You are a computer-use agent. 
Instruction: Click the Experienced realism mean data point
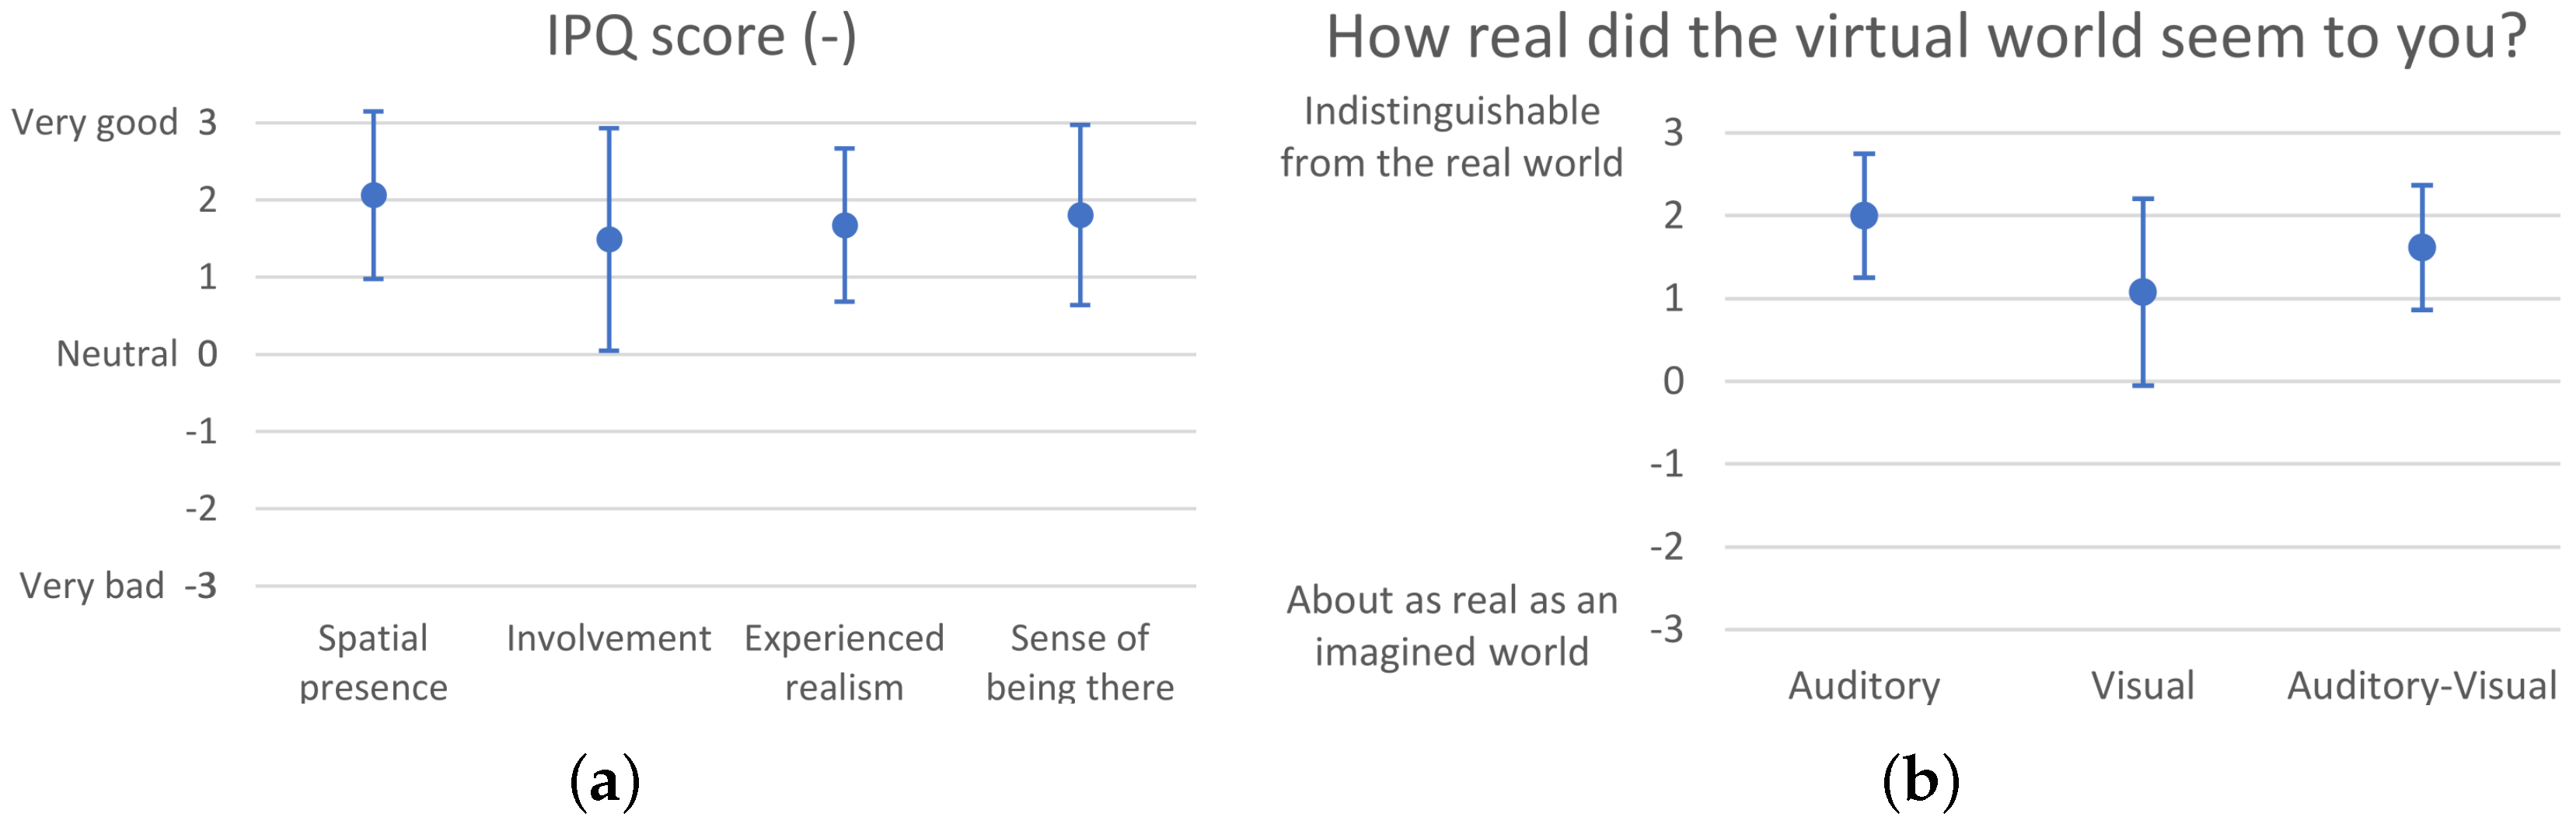point(845,226)
